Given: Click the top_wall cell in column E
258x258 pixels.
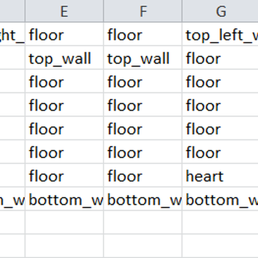Looking at the screenshot, I should (x=64, y=59).
